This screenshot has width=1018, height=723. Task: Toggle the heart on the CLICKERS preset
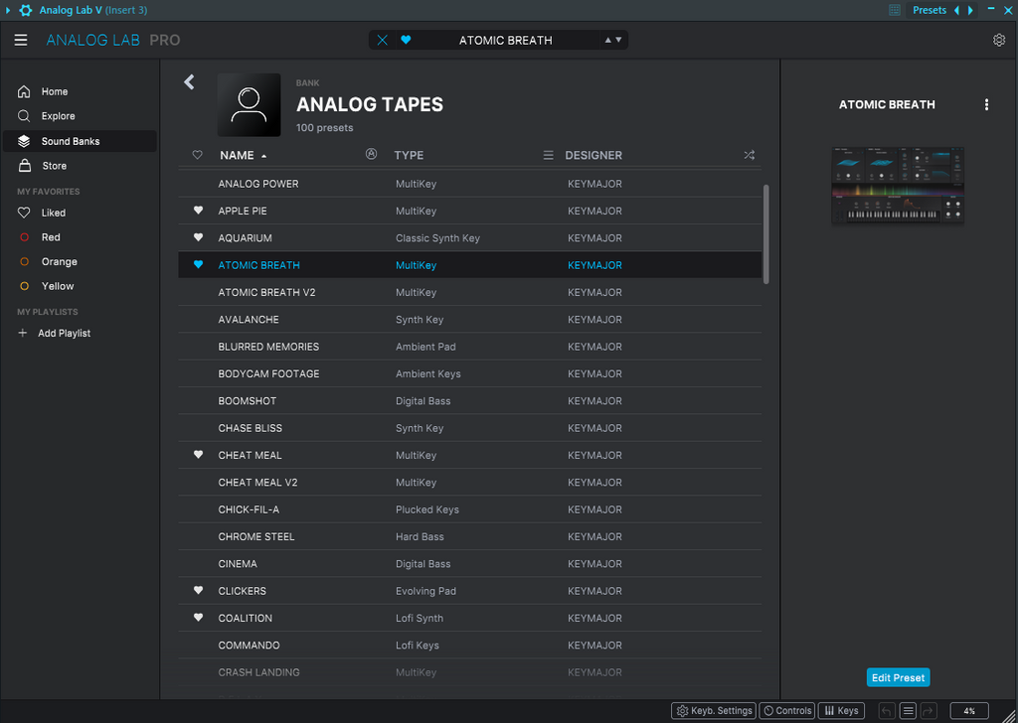[x=198, y=591]
